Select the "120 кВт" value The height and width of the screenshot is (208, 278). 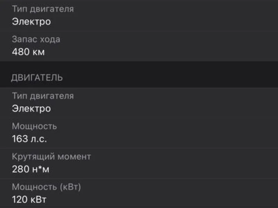(x=29, y=200)
